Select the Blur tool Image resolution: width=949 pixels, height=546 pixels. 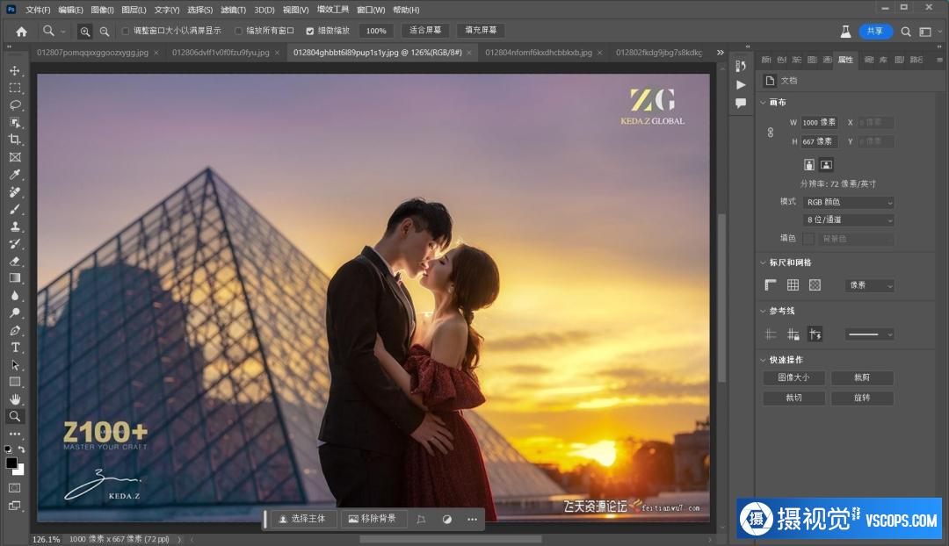[x=15, y=296]
